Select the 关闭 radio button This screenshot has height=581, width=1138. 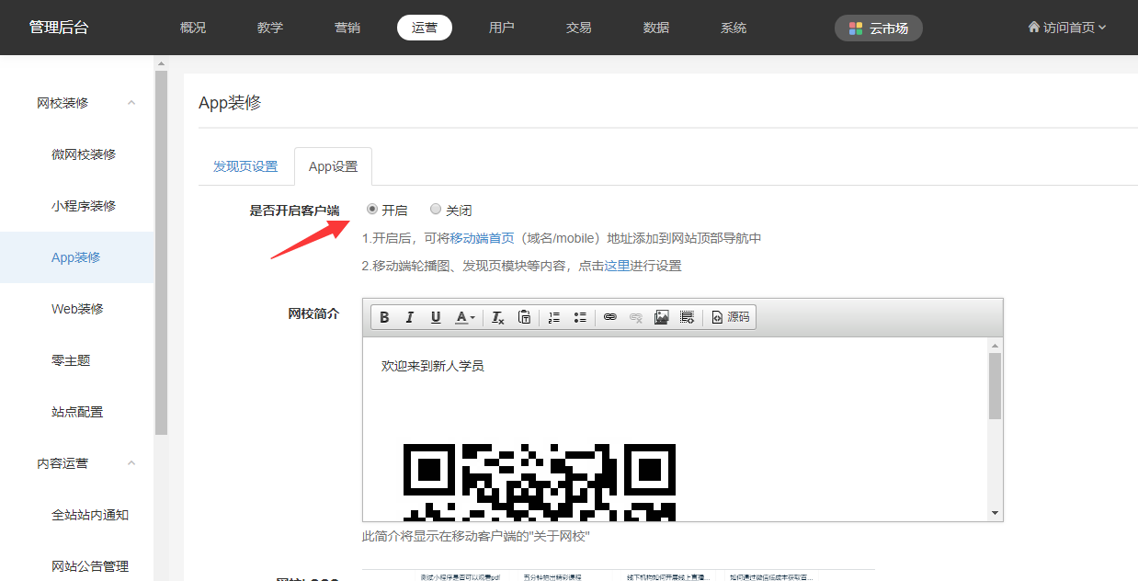point(436,210)
